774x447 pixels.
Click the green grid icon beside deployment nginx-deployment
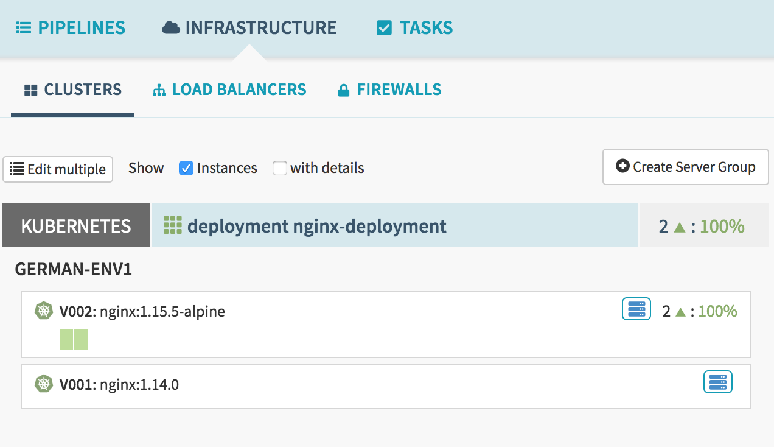coord(173,225)
